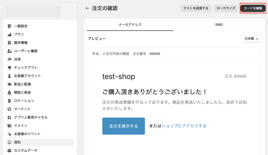Click the 注文を表示する blue button

pos(124,126)
